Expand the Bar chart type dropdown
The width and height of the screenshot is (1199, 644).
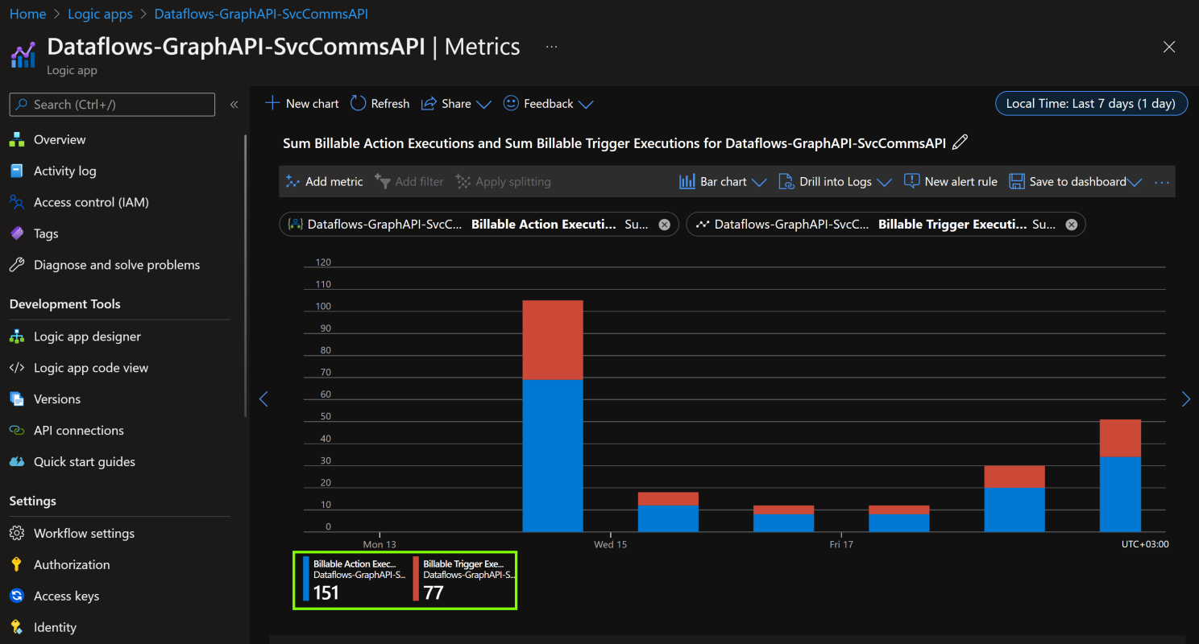coord(758,183)
